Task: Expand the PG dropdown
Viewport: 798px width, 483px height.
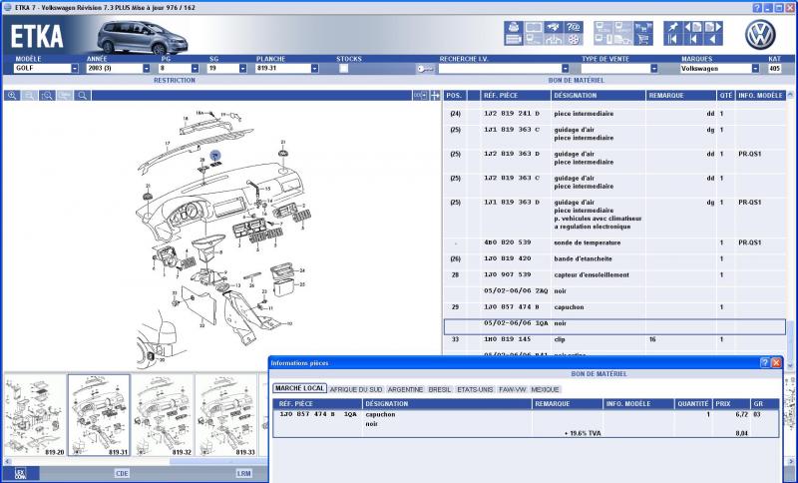Action: [195, 68]
